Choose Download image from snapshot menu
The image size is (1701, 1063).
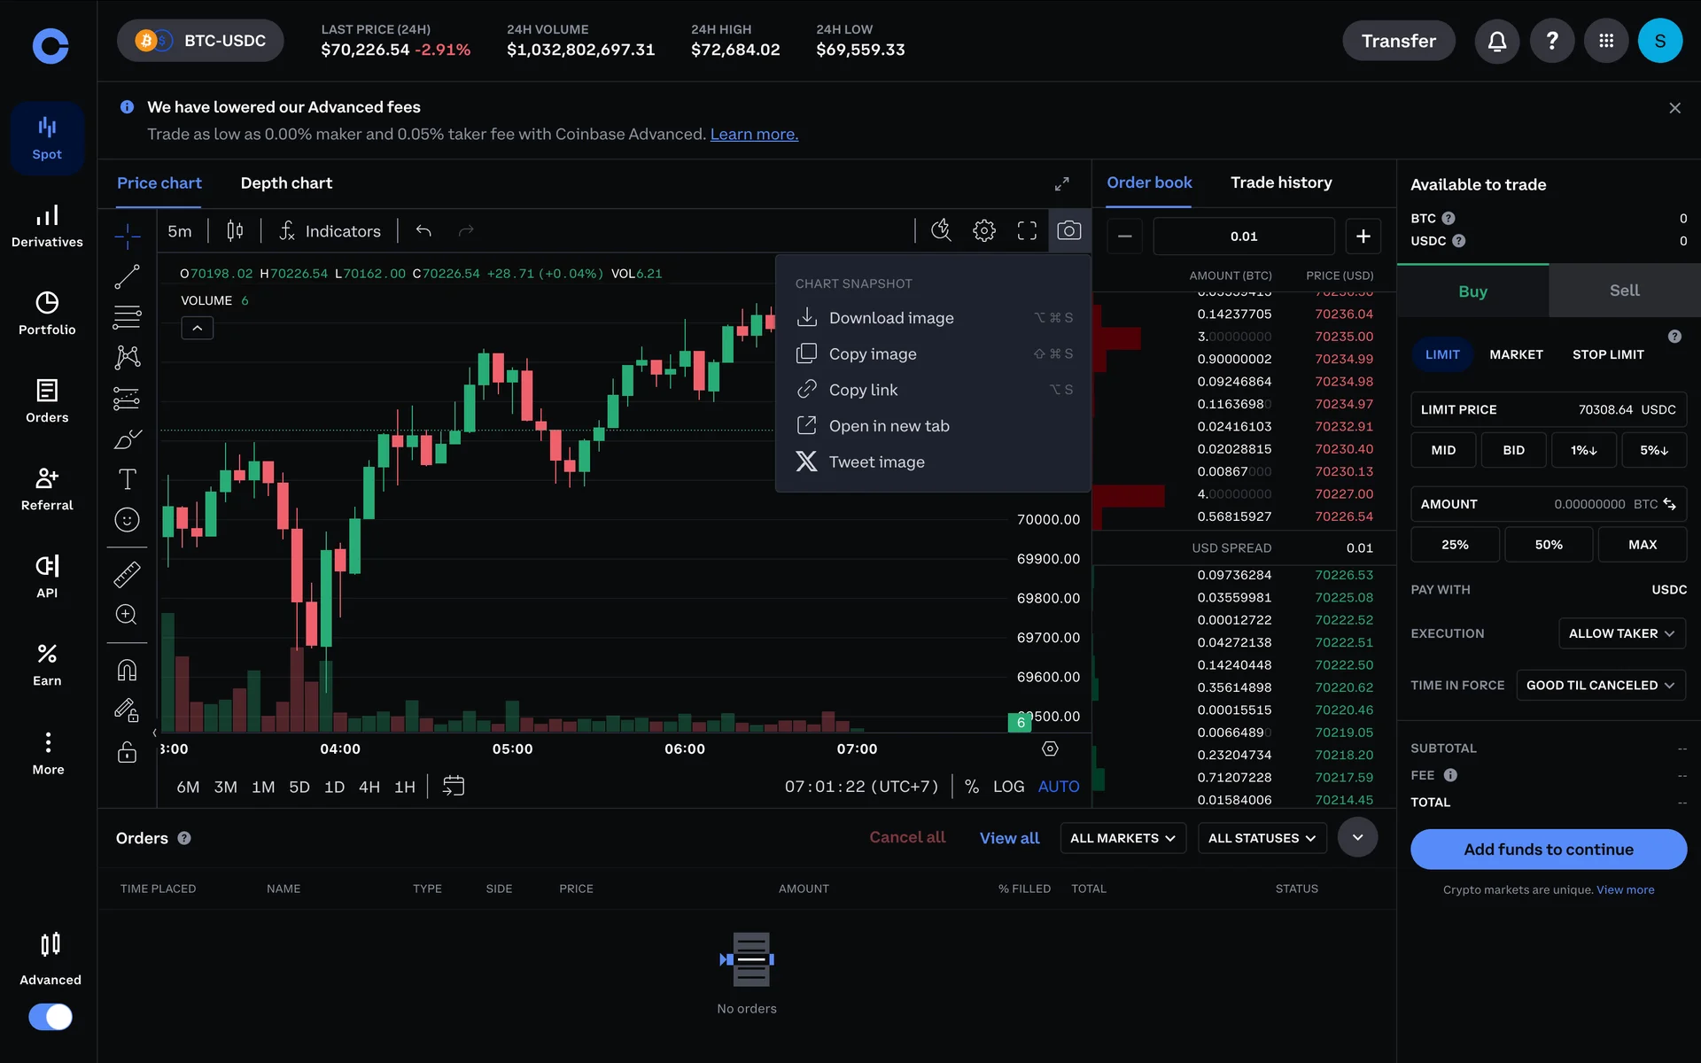point(890,318)
